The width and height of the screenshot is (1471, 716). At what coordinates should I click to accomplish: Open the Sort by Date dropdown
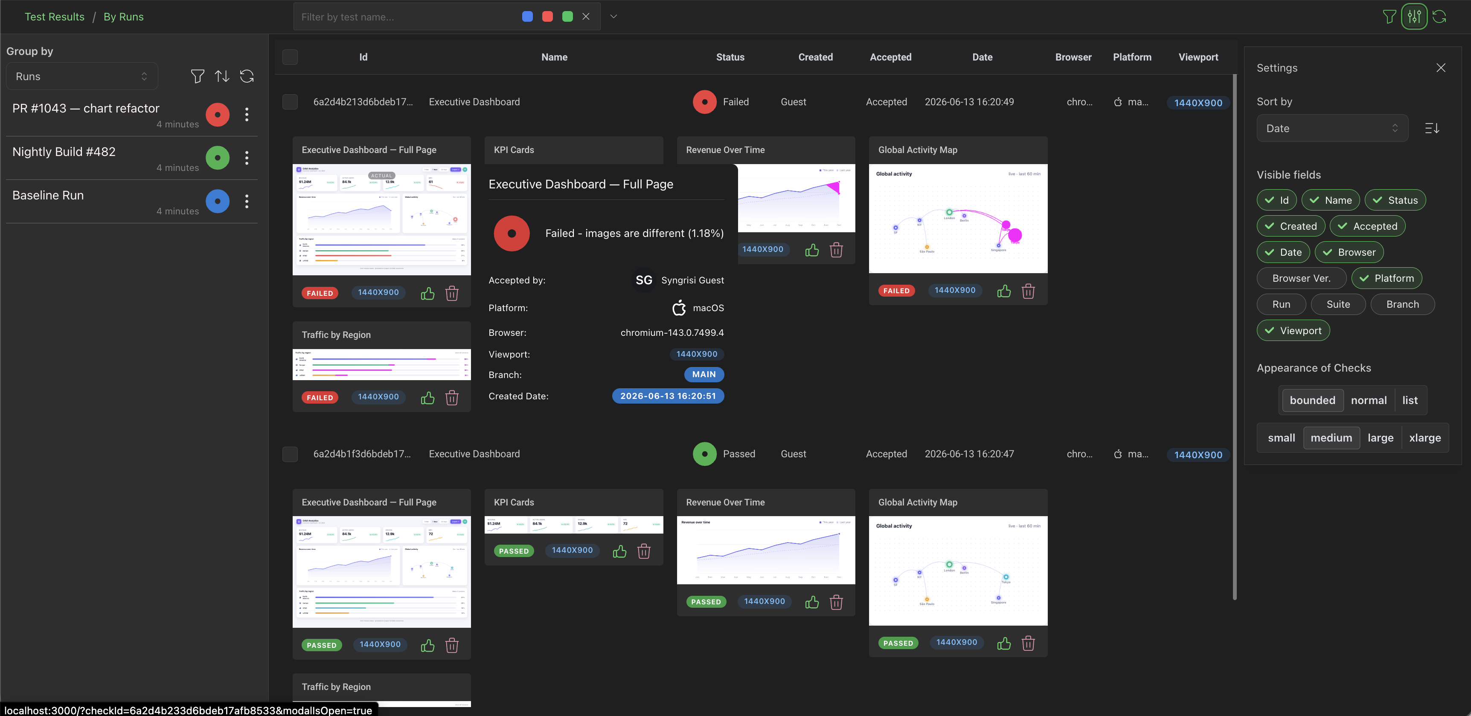coord(1332,128)
